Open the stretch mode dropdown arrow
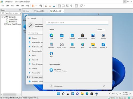Viewport: 133px width, 99px height. pyautogui.click(x=84, y=6)
